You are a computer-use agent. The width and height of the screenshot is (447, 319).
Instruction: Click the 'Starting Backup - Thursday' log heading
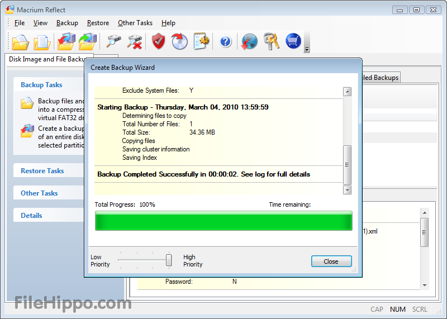pos(183,107)
